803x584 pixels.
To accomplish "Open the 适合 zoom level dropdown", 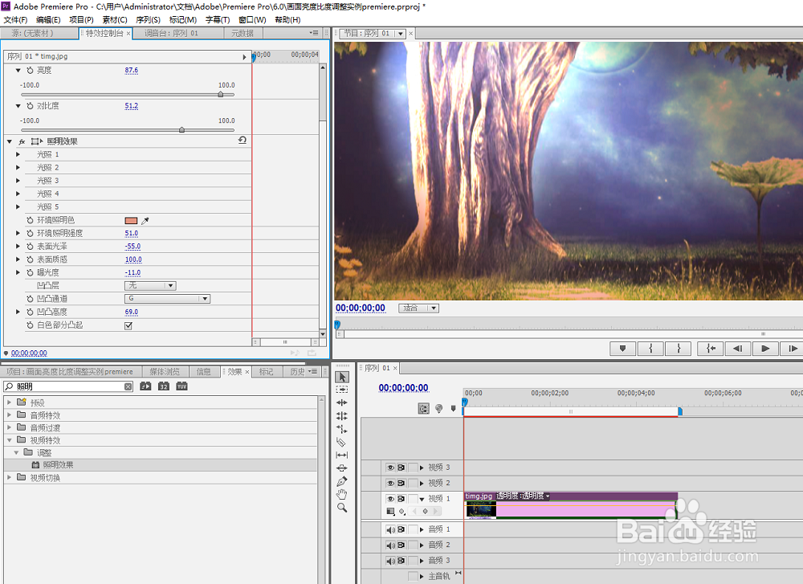I will [419, 308].
